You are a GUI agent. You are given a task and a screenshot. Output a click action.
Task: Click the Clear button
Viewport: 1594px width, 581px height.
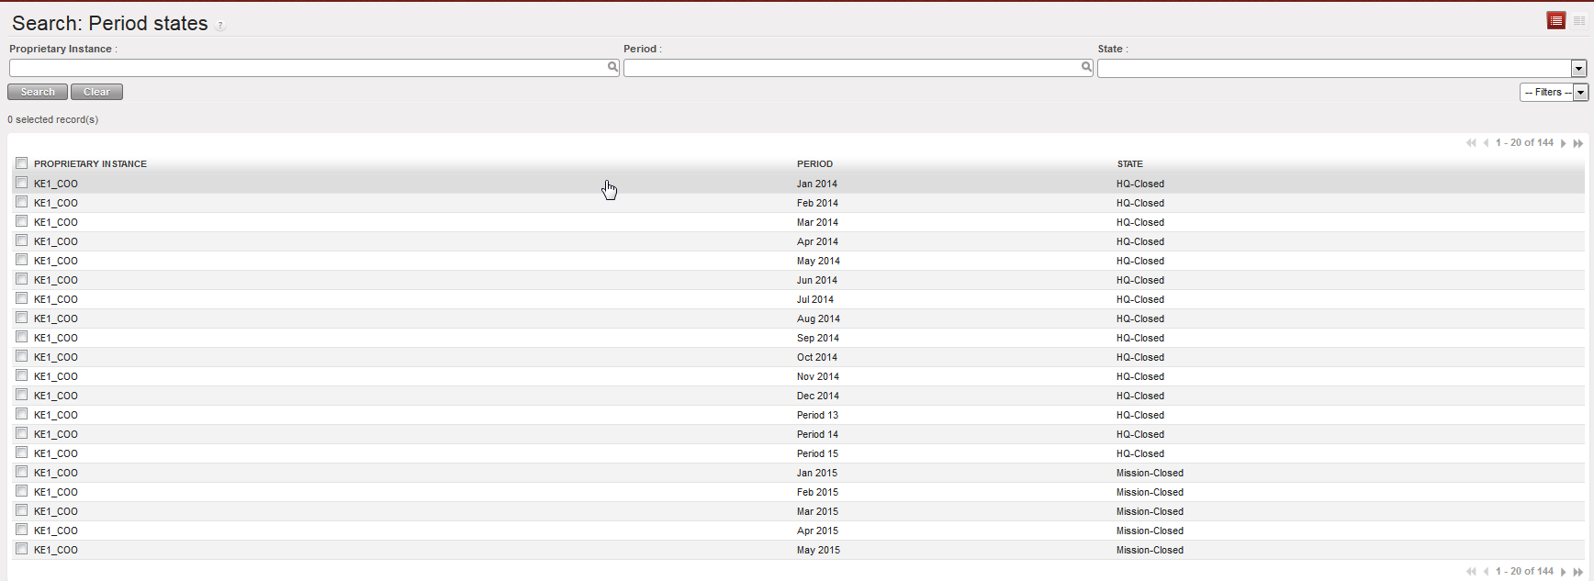(96, 92)
